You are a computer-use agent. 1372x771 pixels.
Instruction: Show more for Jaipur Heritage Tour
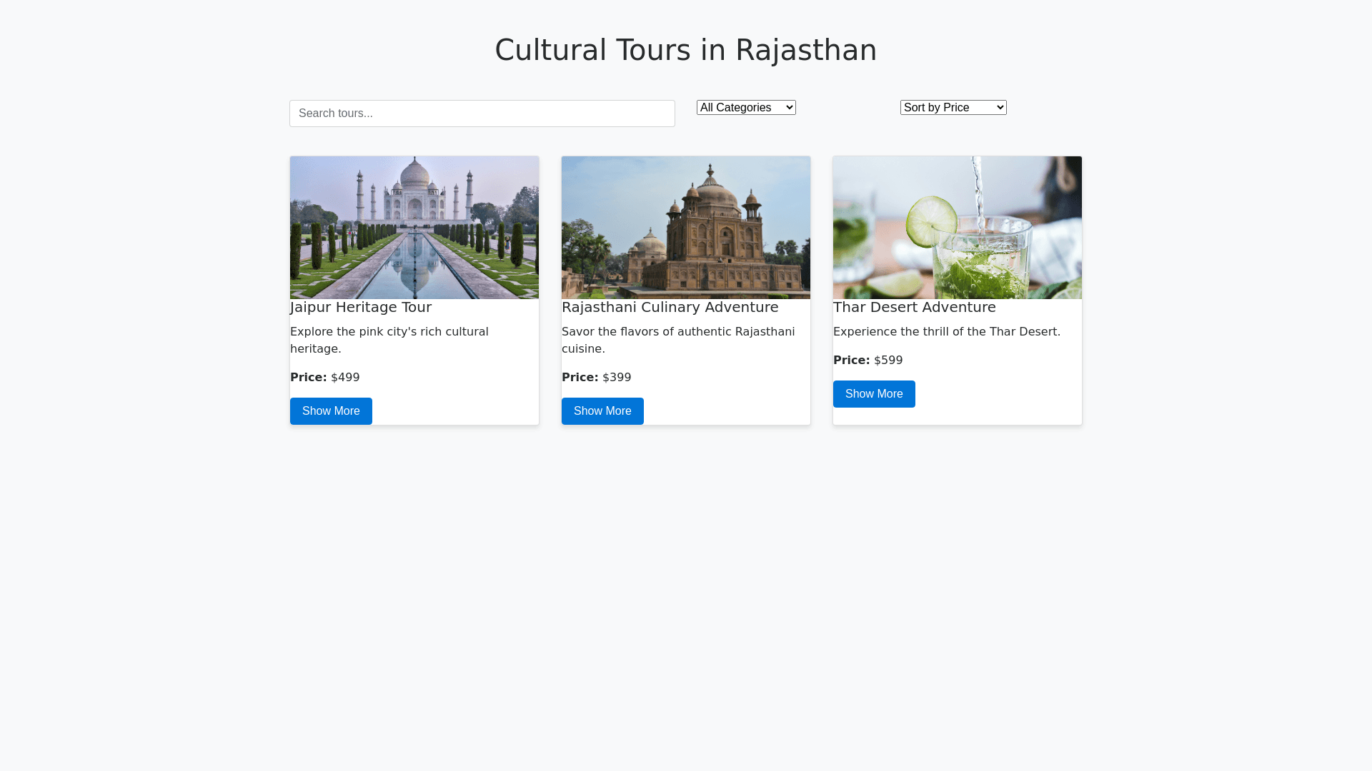[x=331, y=411]
